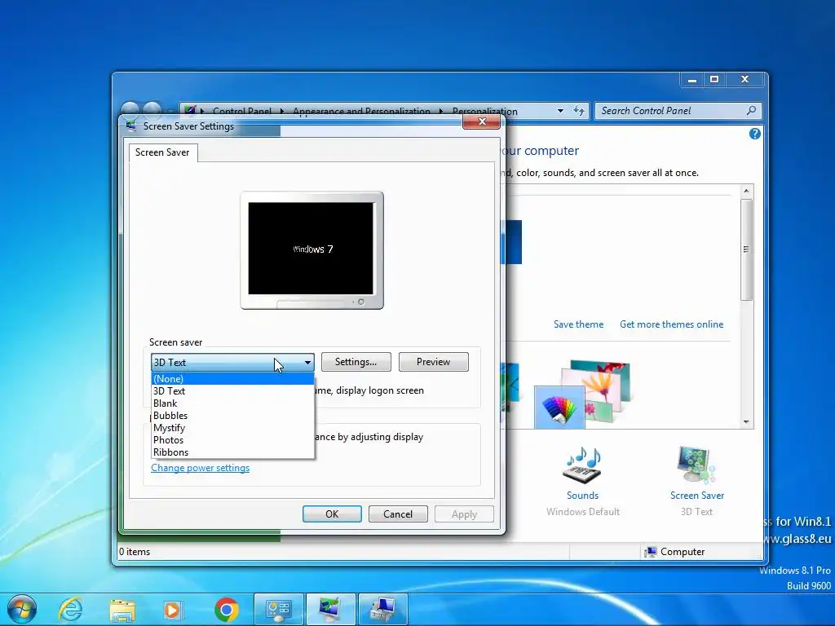Open the last computer taskbar item

pos(383,610)
